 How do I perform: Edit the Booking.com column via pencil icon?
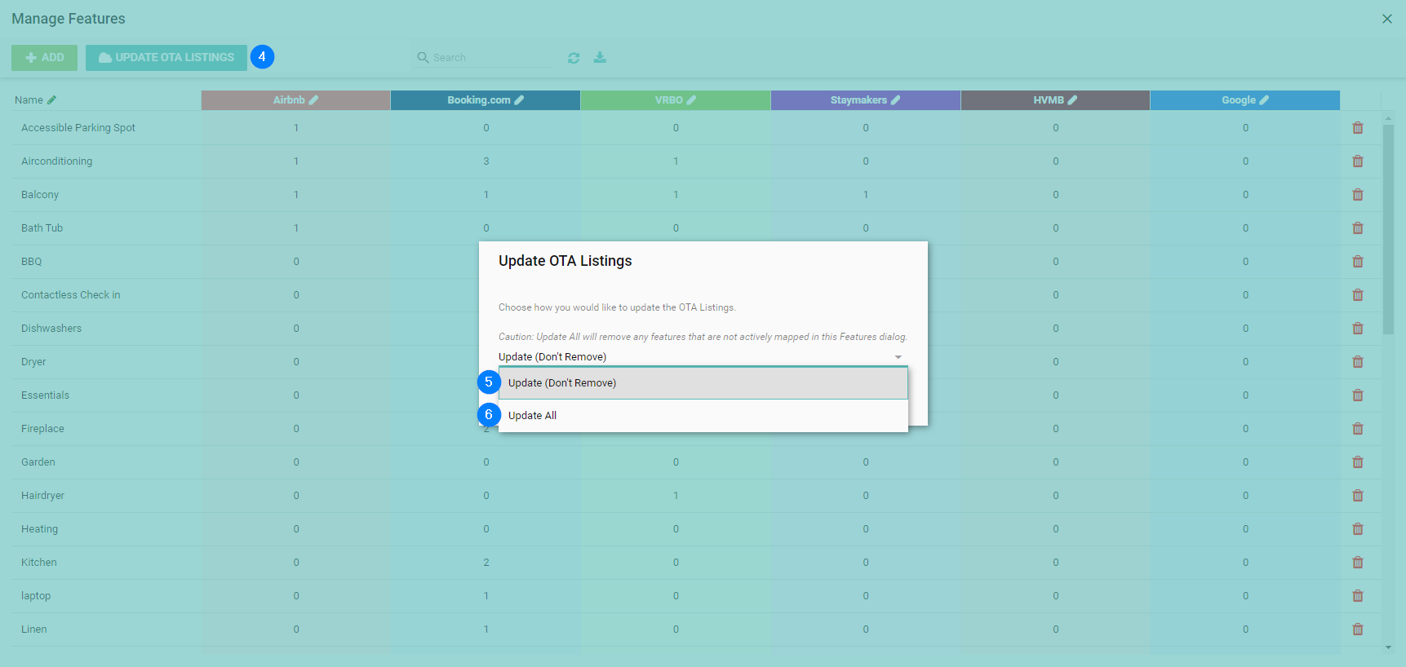[x=519, y=100]
